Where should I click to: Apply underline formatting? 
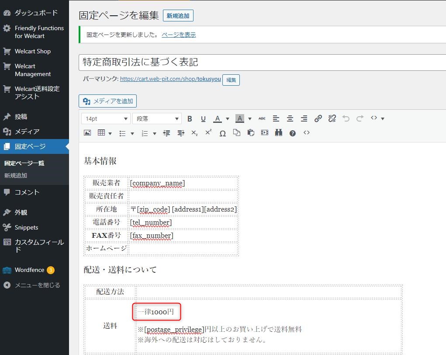pos(203,118)
